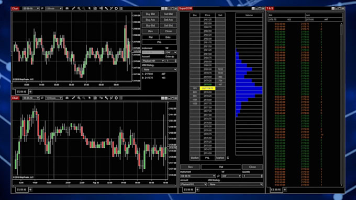This screenshot has height=200, width=356.
Task: Click Chart Trader Rev button
Action: point(150,31)
